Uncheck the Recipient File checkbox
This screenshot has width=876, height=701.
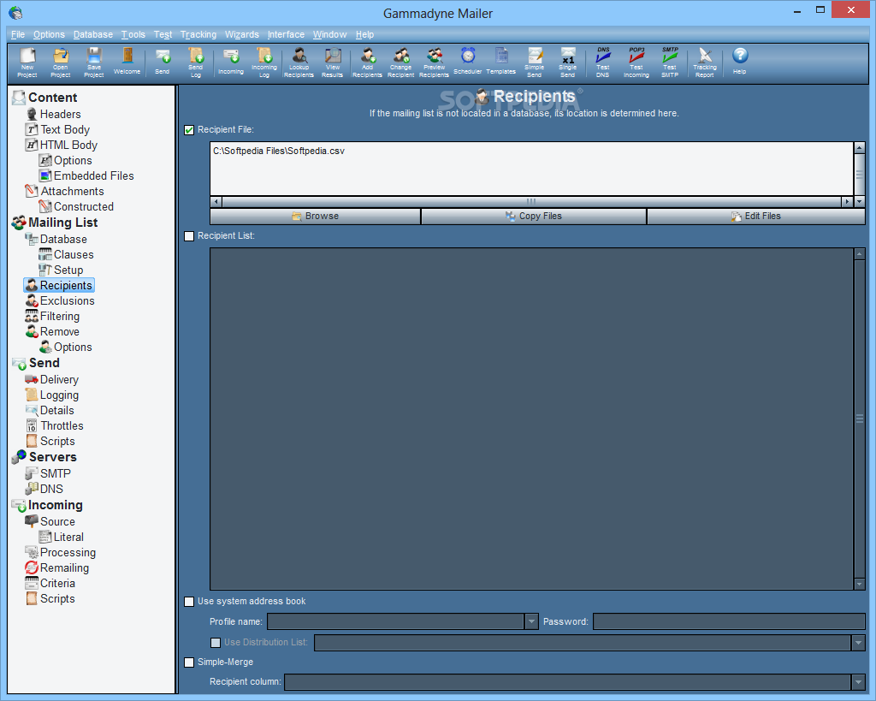coord(189,130)
